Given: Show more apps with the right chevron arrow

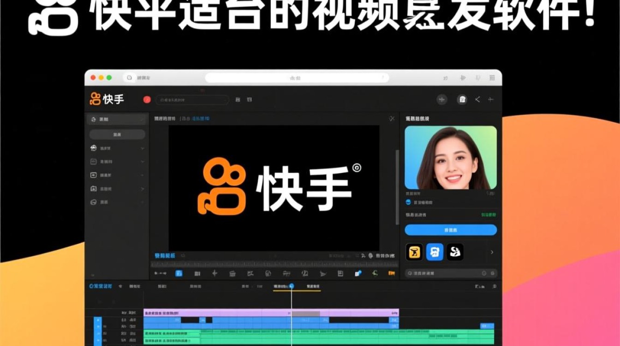Looking at the screenshot, I should pyautogui.click(x=492, y=252).
